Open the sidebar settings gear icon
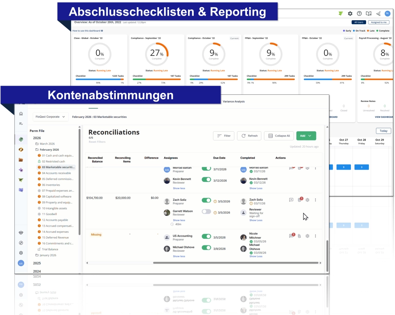The height and width of the screenshot is (315, 395). (x=21, y=253)
